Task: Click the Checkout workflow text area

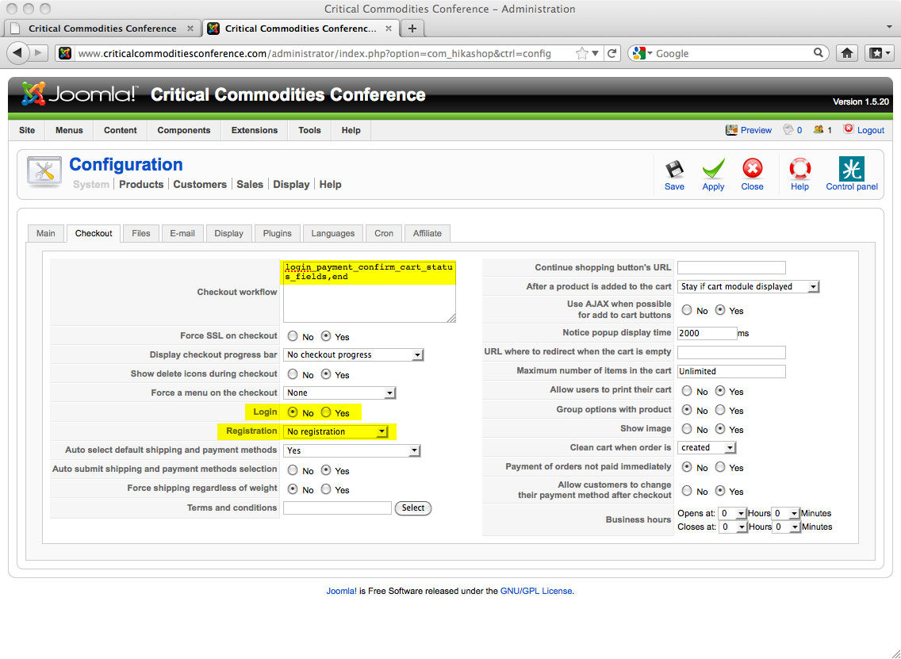Action: tap(369, 291)
